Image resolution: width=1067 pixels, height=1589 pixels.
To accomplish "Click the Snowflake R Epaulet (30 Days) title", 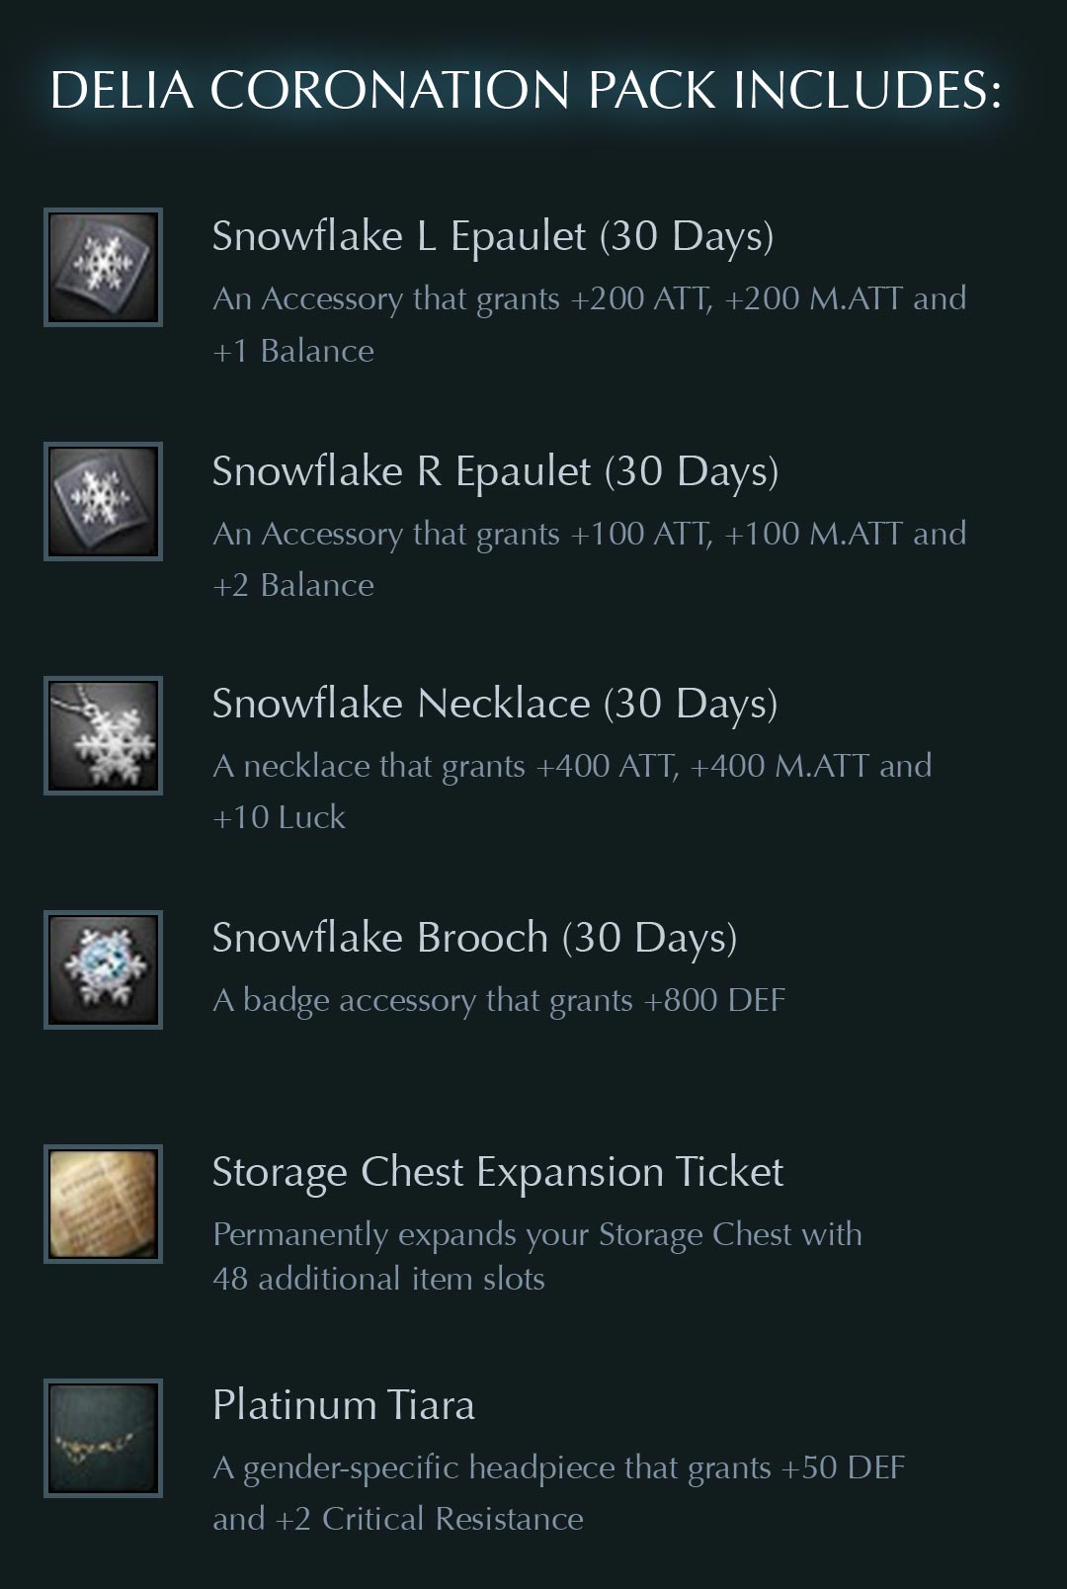I will tap(495, 472).
